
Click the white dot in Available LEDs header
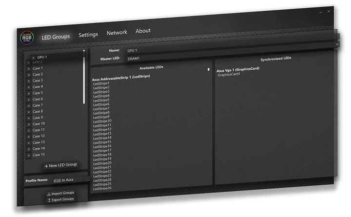point(209,69)
